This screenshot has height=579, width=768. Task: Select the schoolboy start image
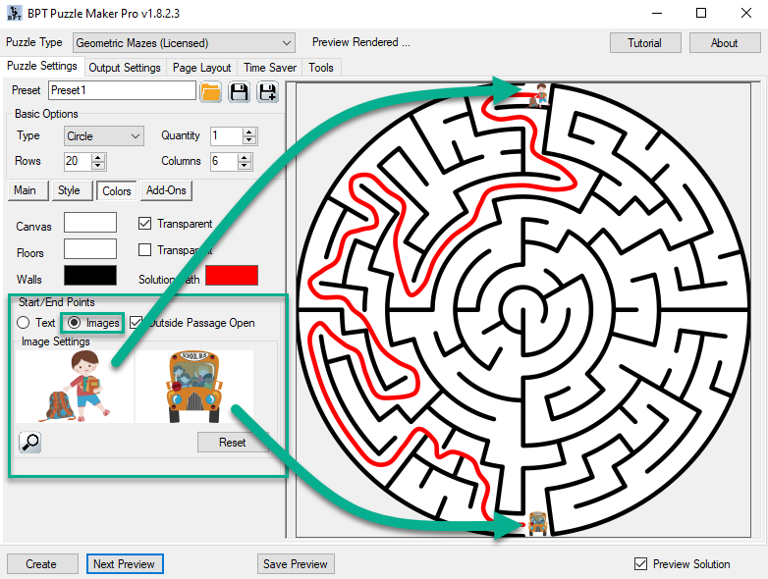click(x=75, y=387)
